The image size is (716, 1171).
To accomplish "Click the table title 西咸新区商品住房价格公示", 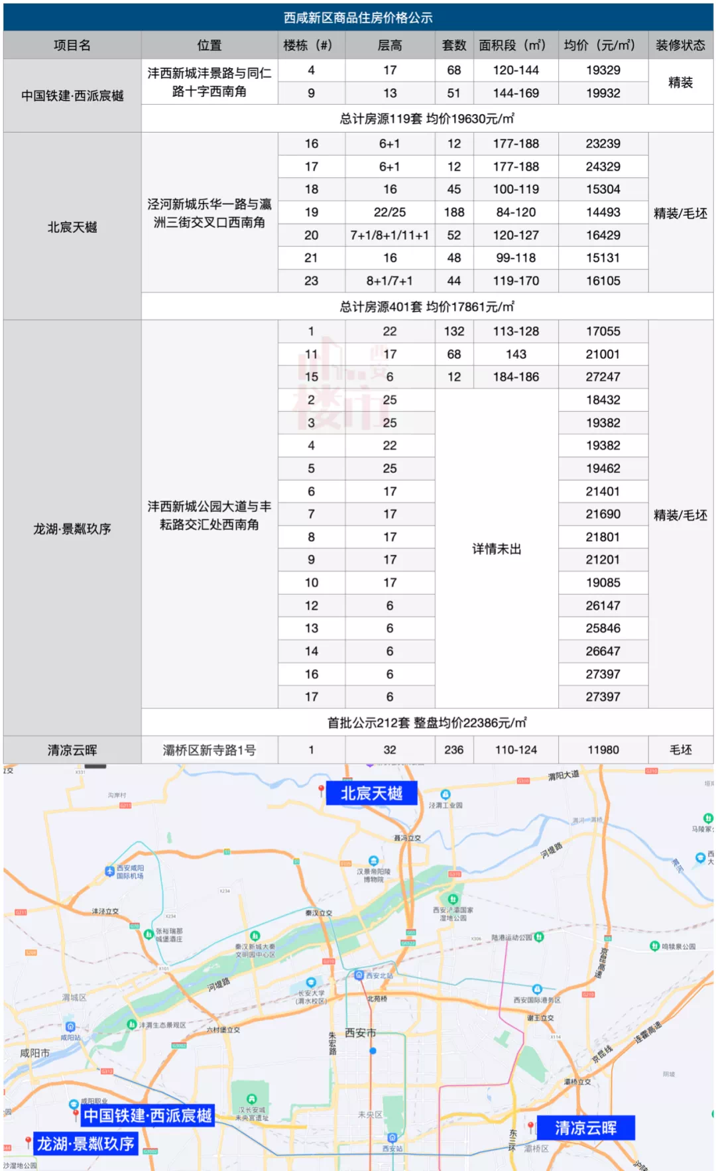I will (x=358, y=18).
